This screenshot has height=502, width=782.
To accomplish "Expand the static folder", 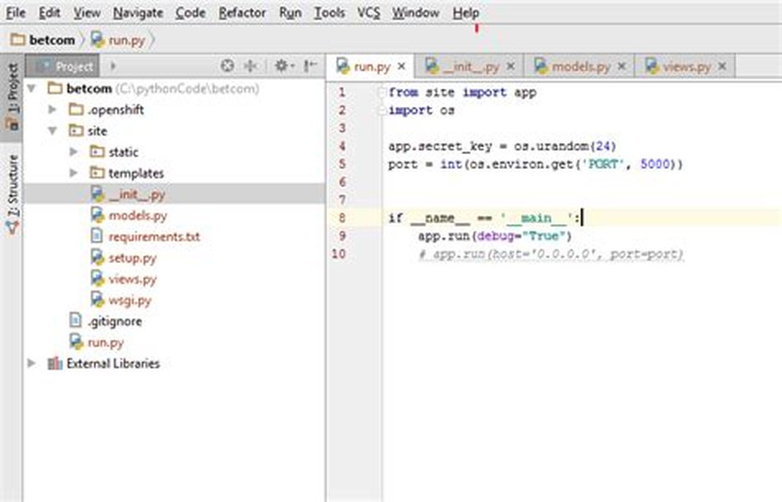I will click(74, 151).
